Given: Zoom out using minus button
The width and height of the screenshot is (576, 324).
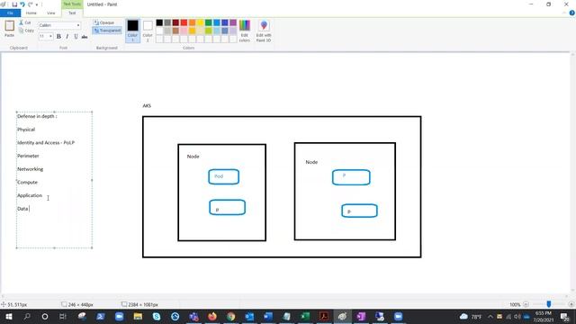Looking at the screenshot, I should (526, 304).
